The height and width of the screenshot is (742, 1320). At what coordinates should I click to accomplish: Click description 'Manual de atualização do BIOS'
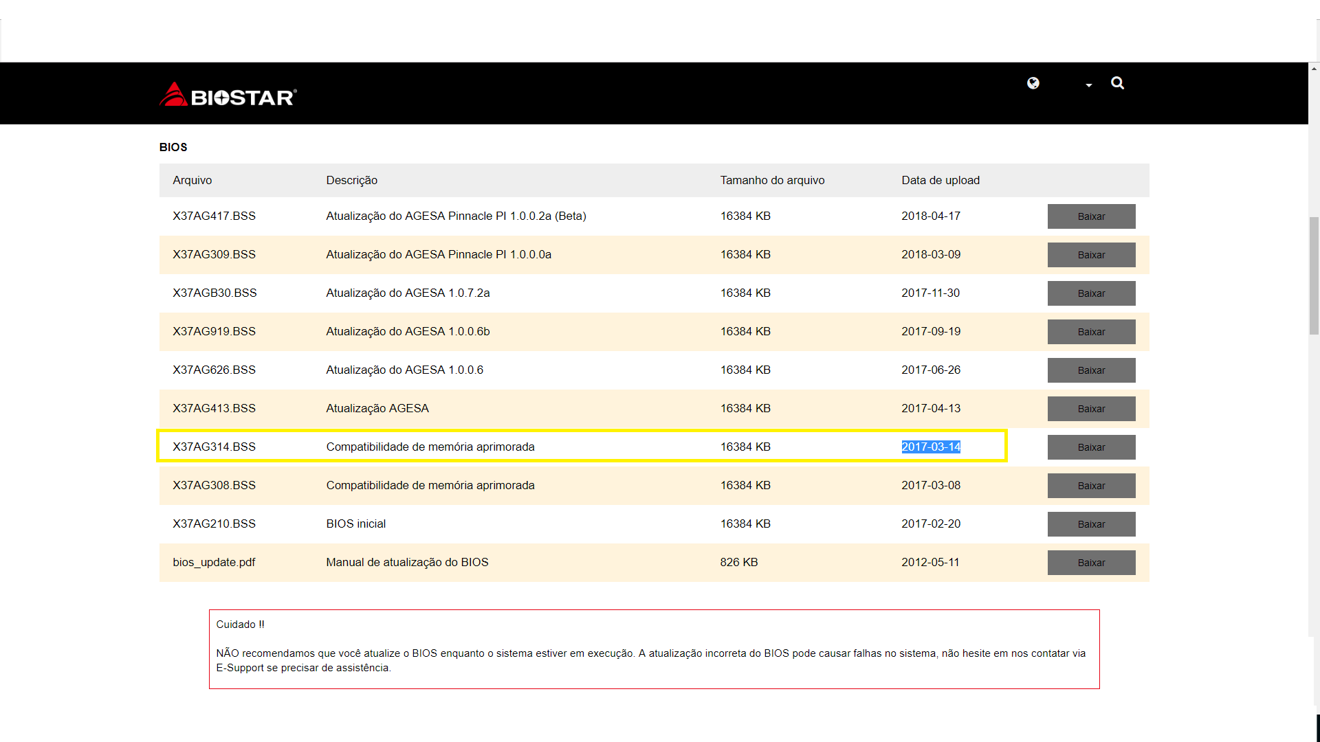407,562
